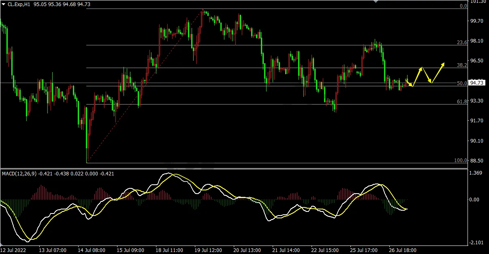Select the 61.8 Fibonacci level label

(462, 102)
